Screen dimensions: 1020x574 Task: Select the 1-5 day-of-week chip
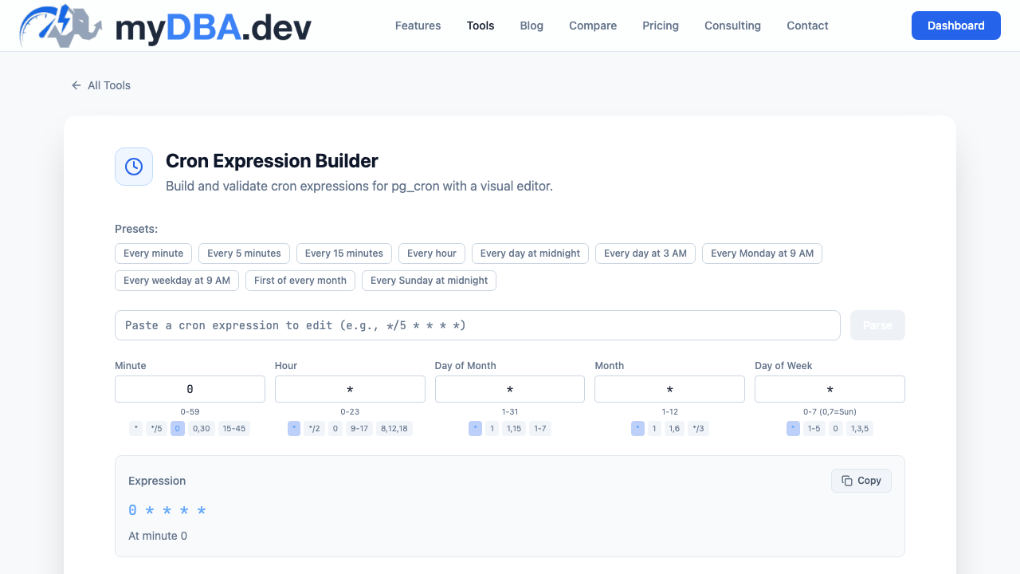coord(814,429)
